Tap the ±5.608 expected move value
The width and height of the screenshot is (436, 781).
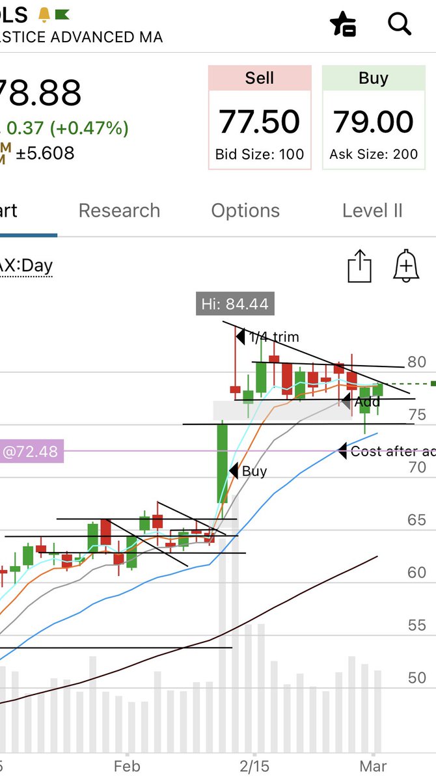(x=45, y=154)
